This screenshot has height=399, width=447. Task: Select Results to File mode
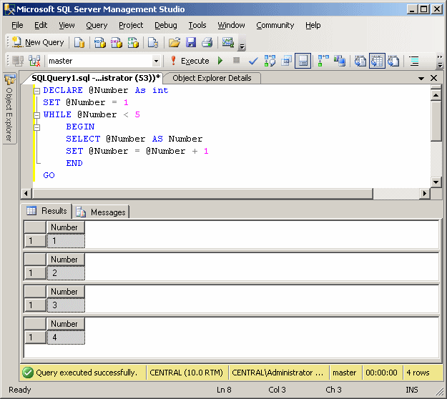(x=393, y=61)
